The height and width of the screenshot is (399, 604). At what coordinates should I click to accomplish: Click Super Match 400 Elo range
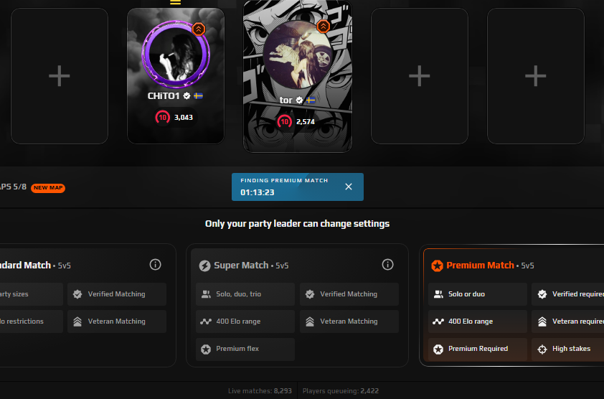point(245,321)
